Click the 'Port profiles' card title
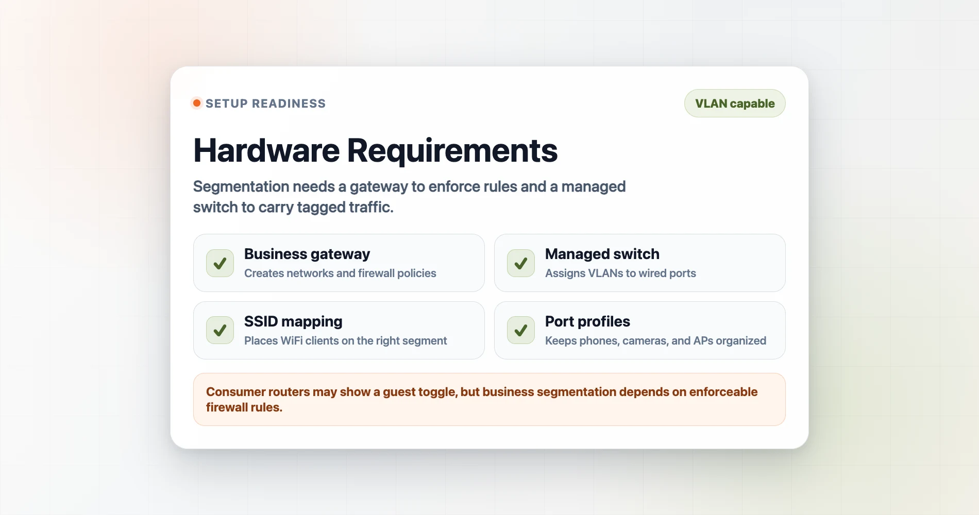979x515 pixels. coord(587,321)
